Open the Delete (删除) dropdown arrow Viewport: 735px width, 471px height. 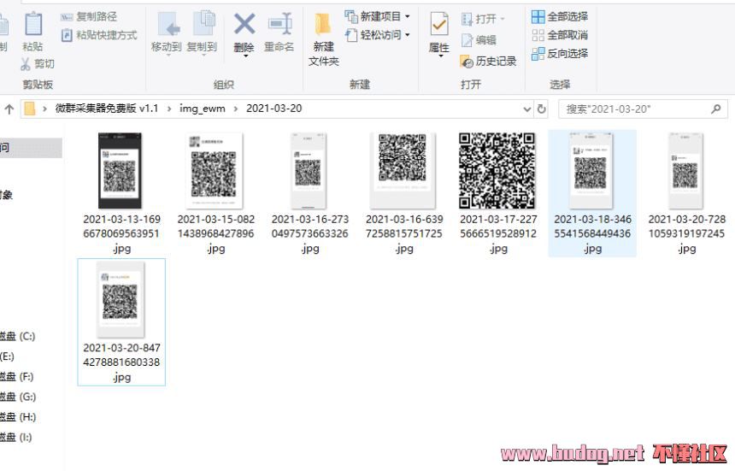(244, 56)
